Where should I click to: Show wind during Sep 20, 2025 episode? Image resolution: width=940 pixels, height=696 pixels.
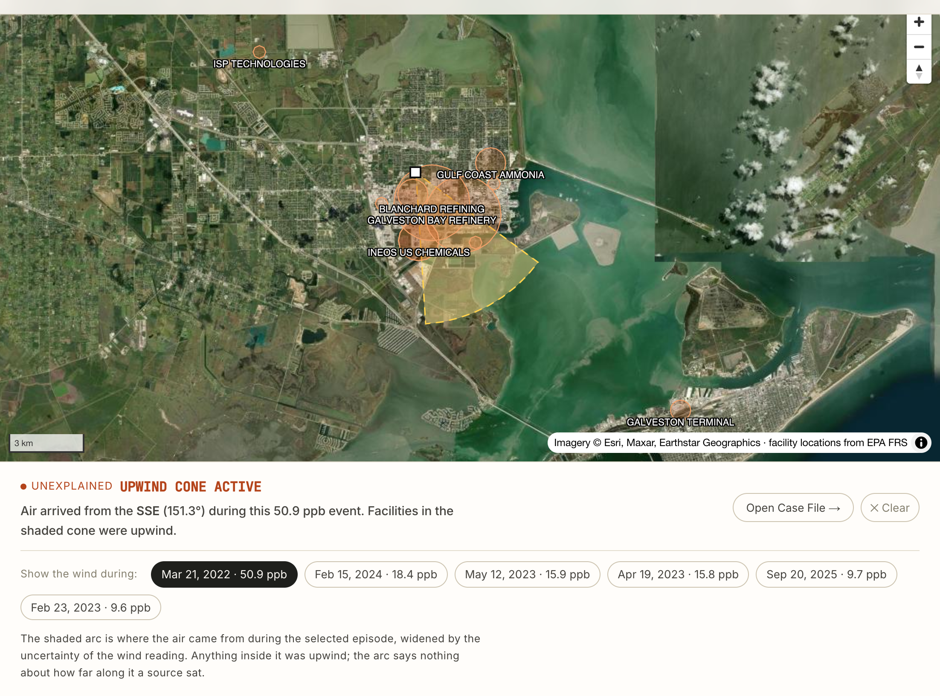tap(826, 574)
